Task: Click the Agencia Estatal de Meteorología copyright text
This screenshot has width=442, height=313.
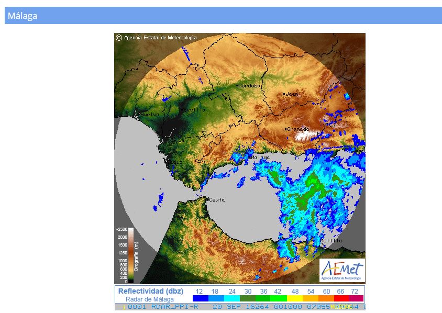Action: point(160,38)
